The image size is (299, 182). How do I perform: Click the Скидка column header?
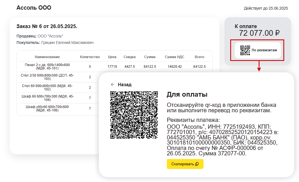[130, 57]
